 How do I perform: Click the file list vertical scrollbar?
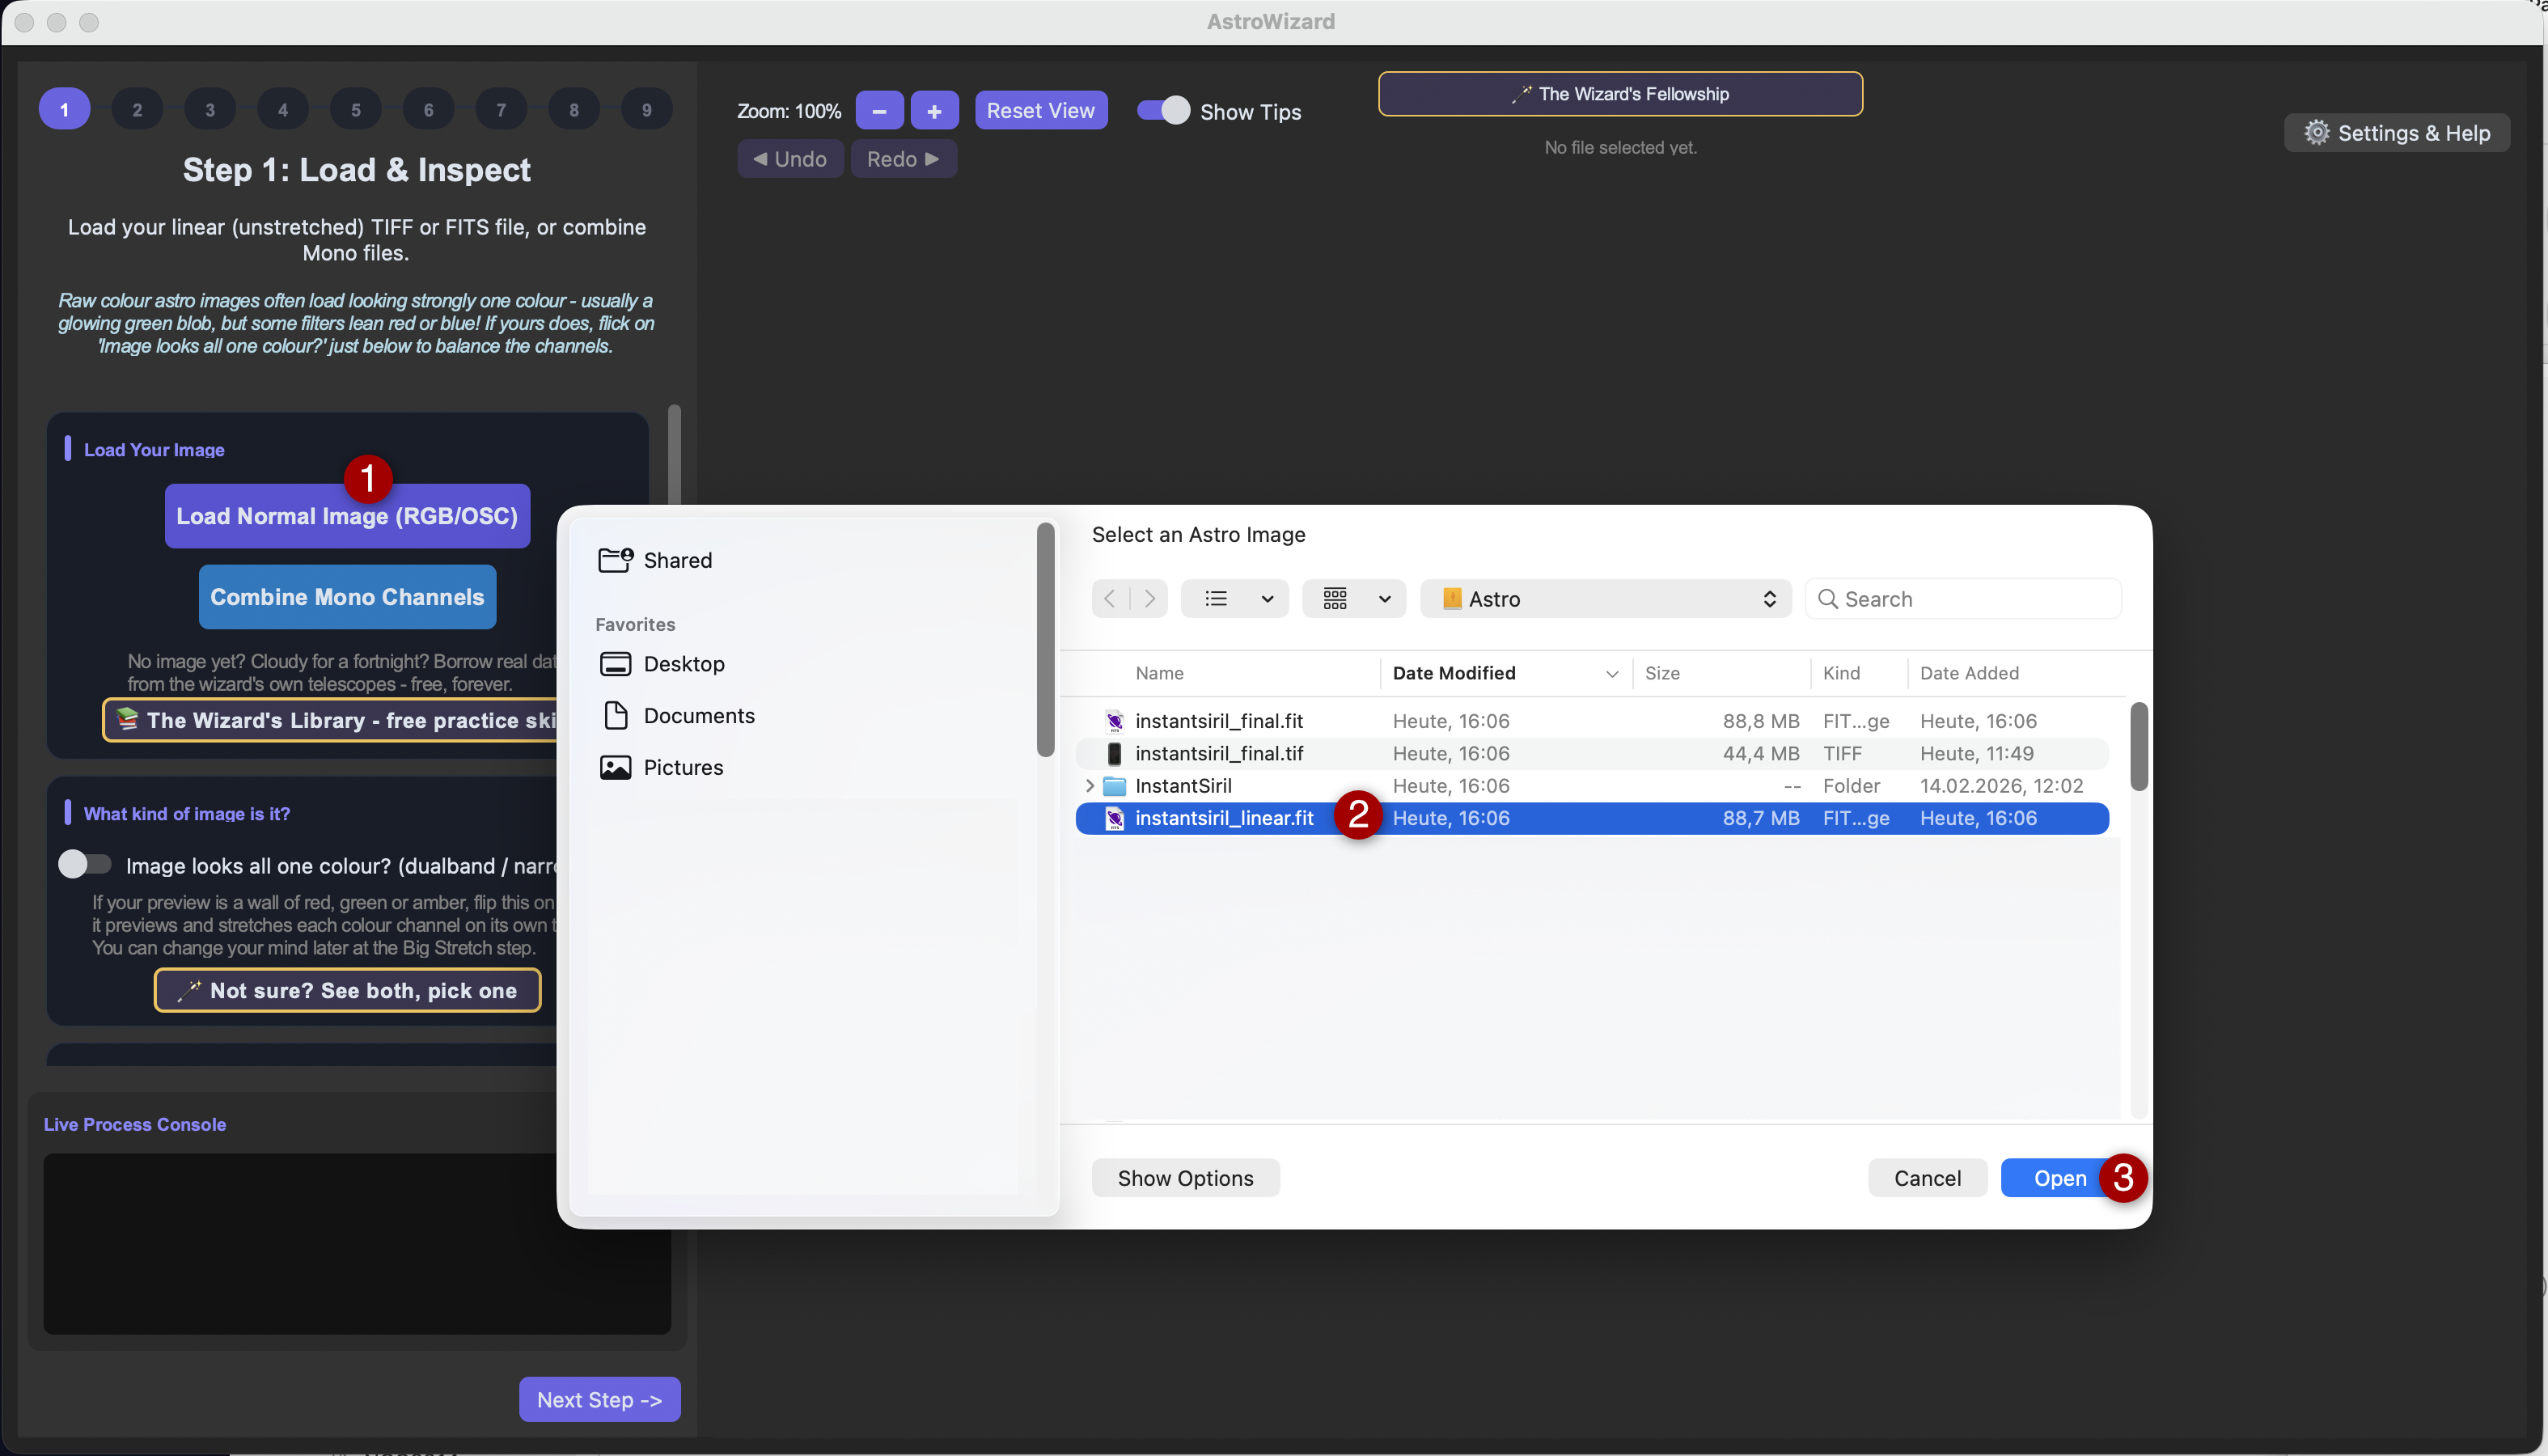2139,748
